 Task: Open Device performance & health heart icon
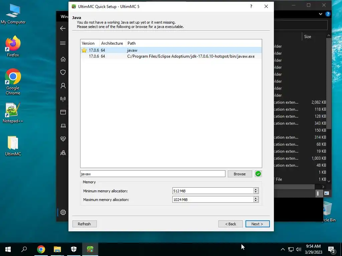[x=63, y=139]
